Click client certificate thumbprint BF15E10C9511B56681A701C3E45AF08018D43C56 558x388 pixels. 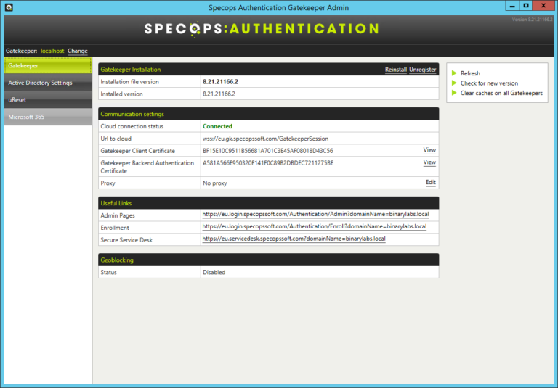point(268,151)
